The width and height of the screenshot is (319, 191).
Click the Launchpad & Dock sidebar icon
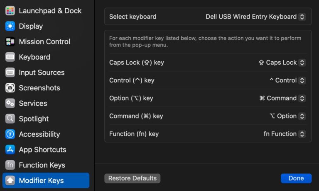click(10, 11)
